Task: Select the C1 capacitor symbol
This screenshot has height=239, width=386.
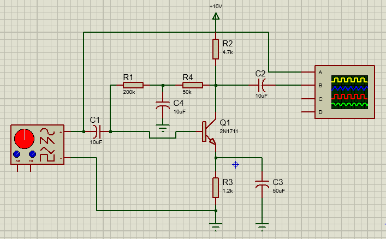Action: tap(97, 132)
